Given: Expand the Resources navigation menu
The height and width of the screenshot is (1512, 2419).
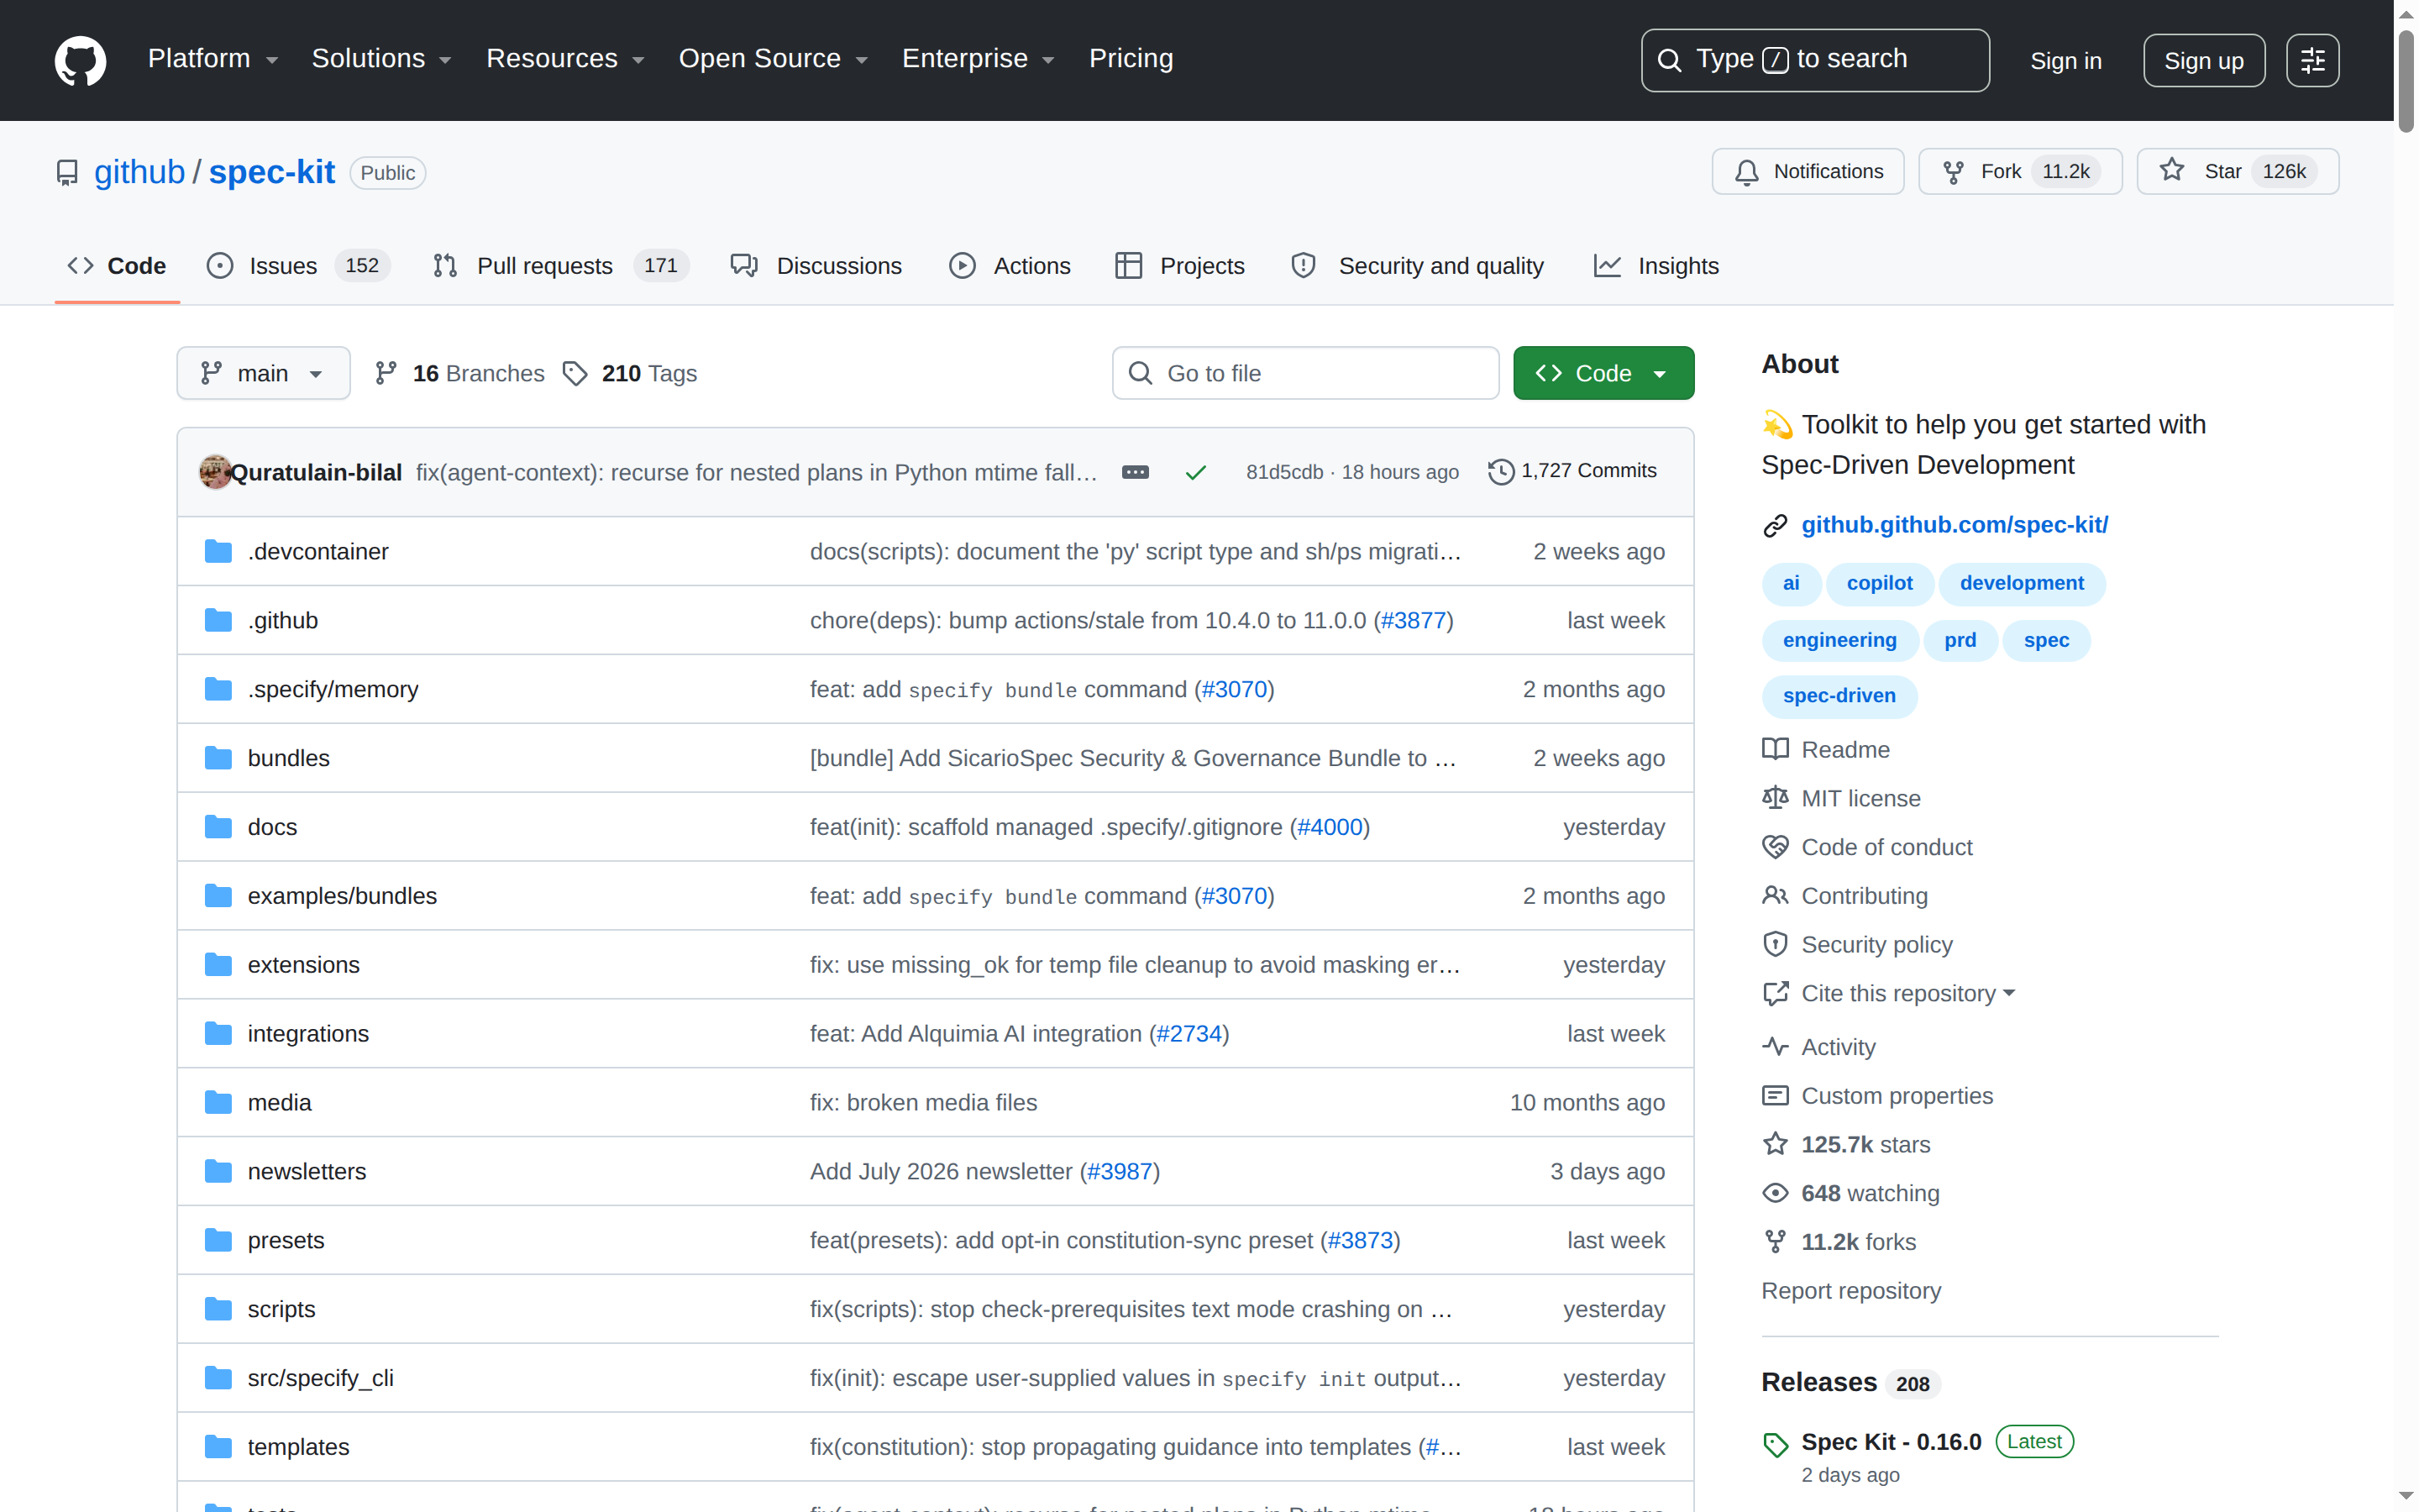Looking at the screenshot, I should tap(564, 59).
